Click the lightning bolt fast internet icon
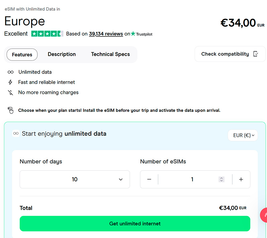The width and height of the screenshot is (267, 238). (x=11, y=82)
